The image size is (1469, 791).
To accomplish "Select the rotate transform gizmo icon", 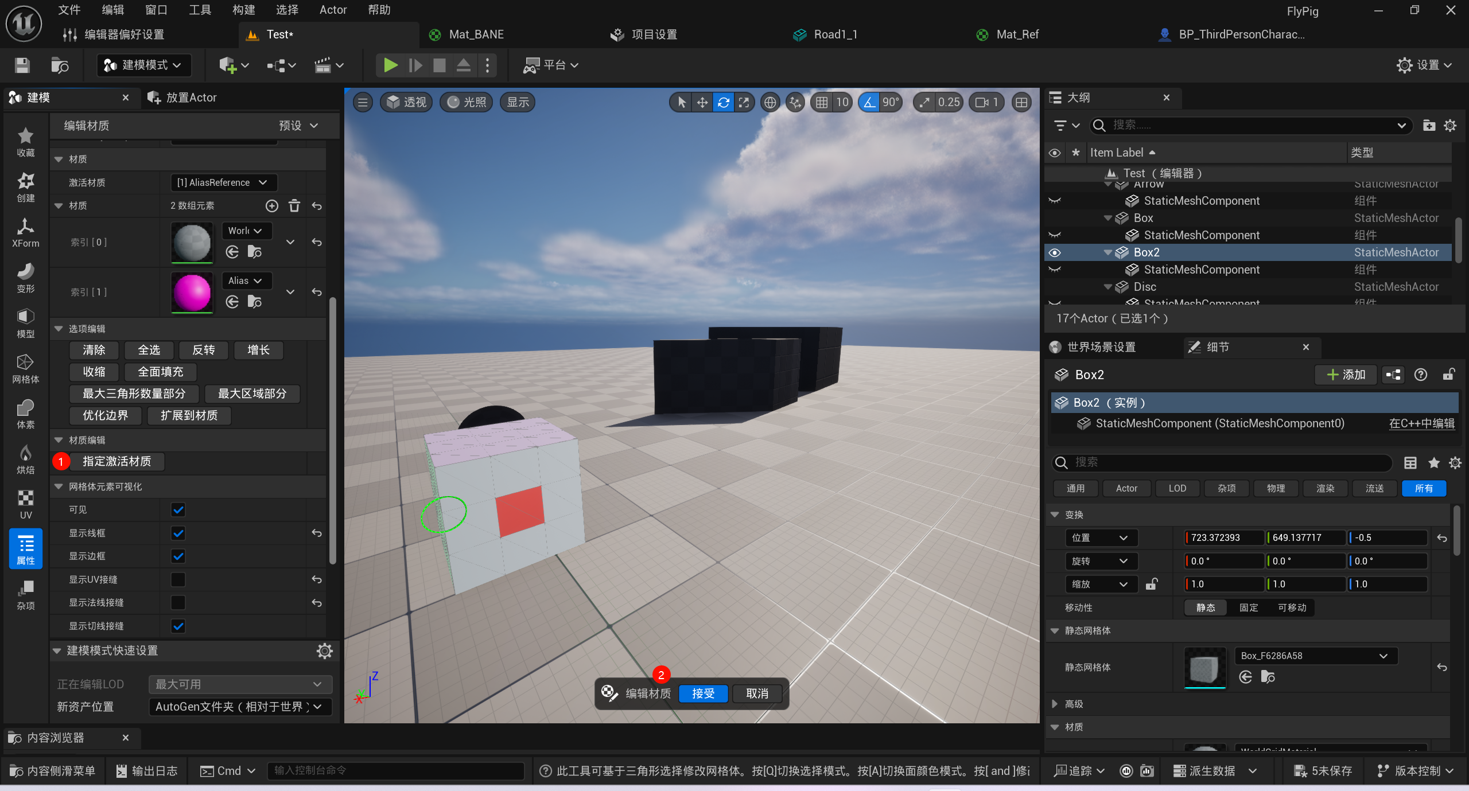I will point(723,103).
